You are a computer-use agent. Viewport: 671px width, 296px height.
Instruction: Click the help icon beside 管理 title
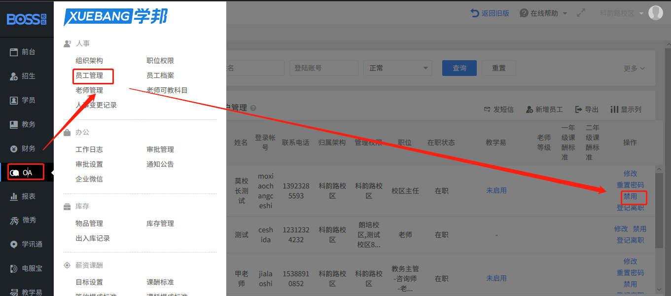253,108
